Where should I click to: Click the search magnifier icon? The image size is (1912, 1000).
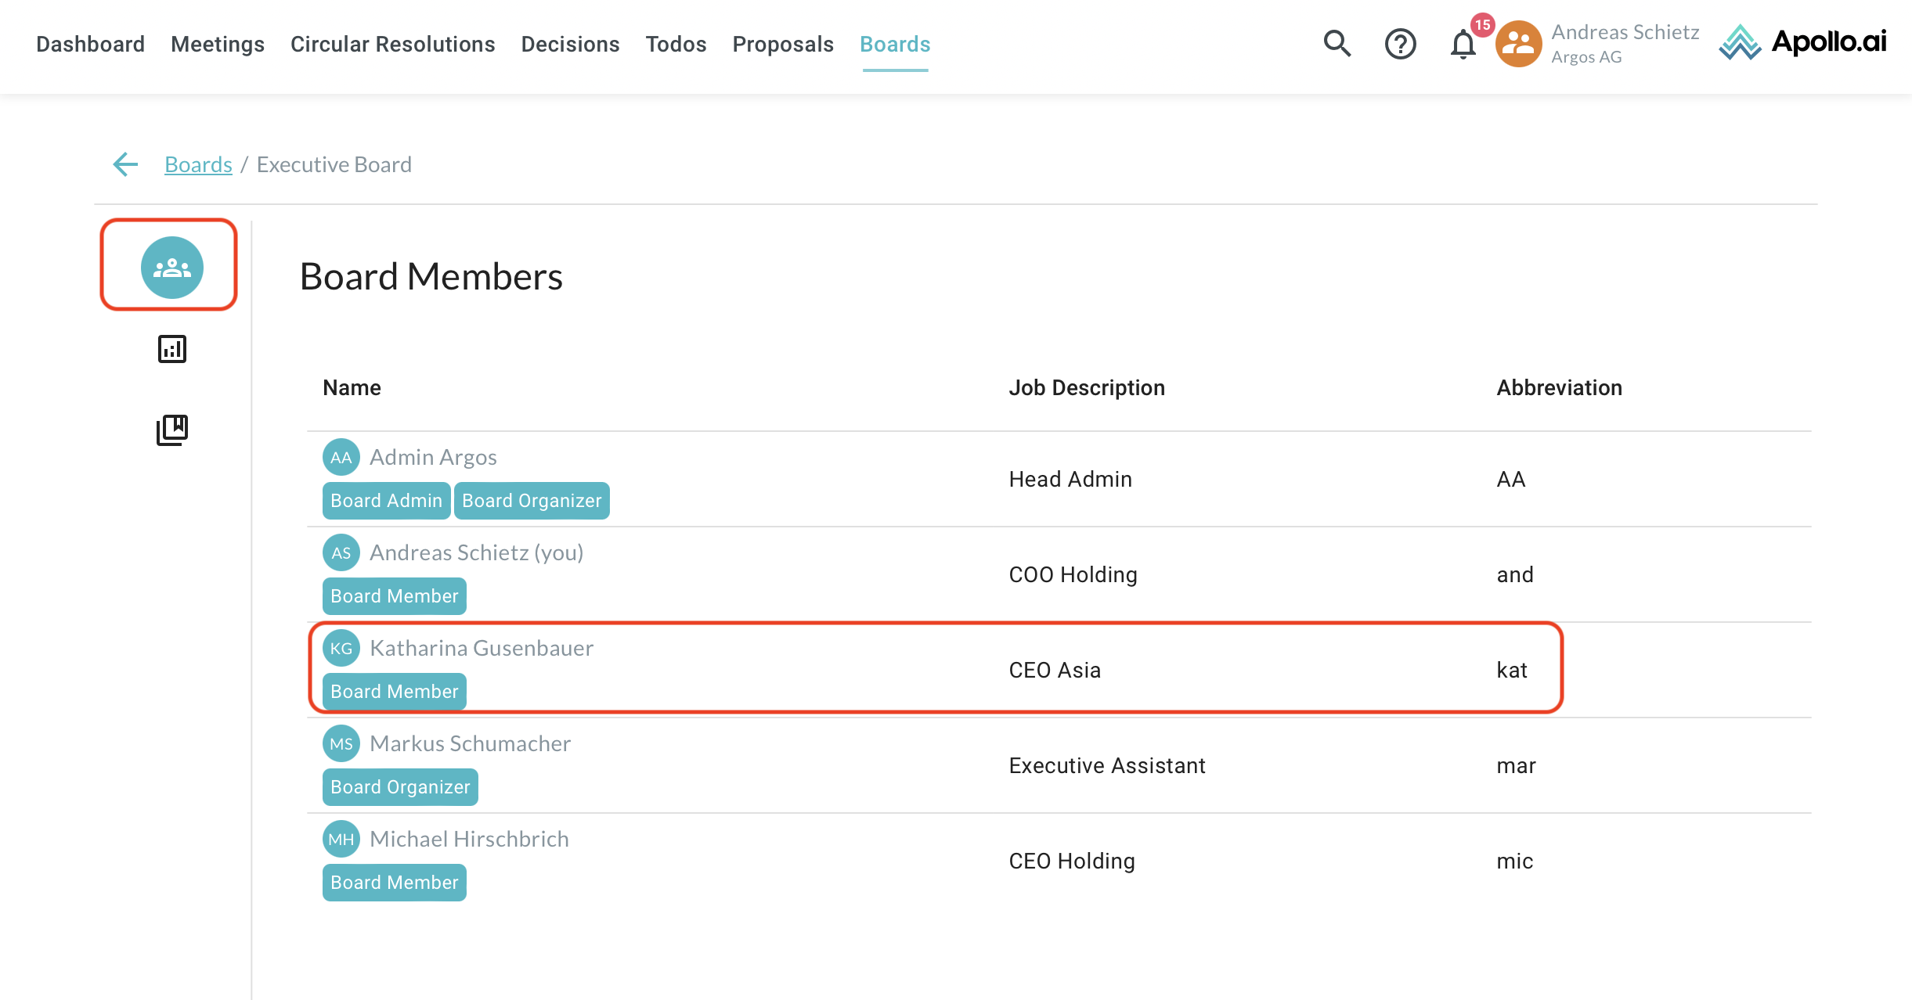[1337, 44]
